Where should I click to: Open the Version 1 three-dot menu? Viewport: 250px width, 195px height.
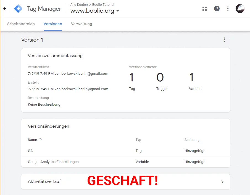tap(225, 40)
